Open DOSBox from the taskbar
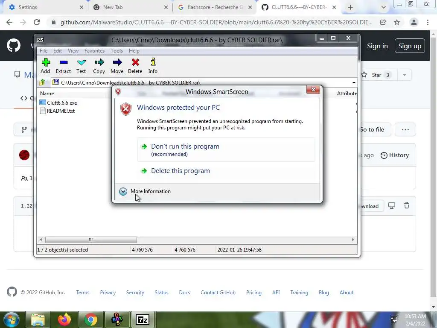Viewport: 437px width, 328px height. (x=117, y=320)
